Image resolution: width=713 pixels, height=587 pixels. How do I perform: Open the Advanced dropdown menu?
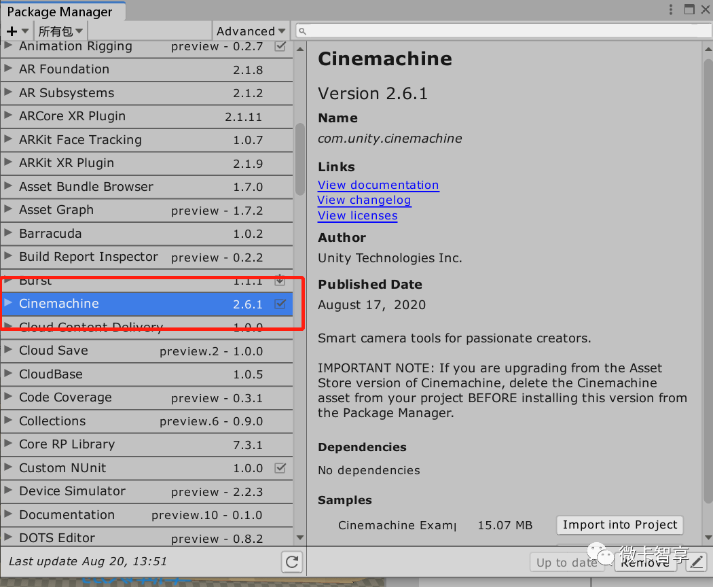(251, 31)
